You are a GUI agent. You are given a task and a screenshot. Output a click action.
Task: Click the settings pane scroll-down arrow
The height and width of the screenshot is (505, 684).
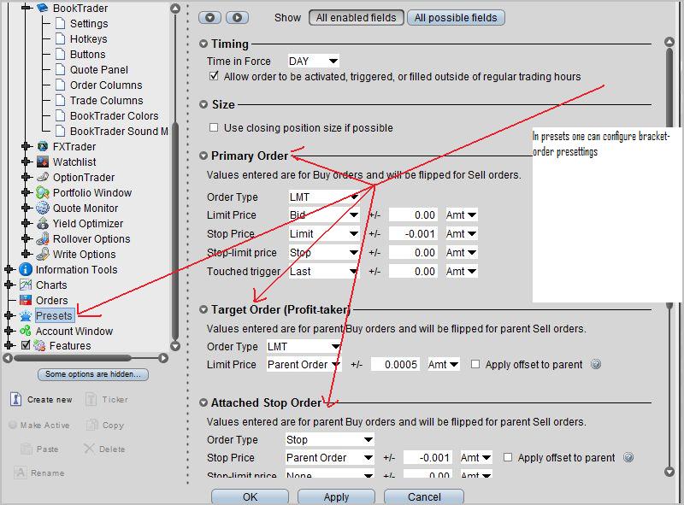click(x=669, y=472)
